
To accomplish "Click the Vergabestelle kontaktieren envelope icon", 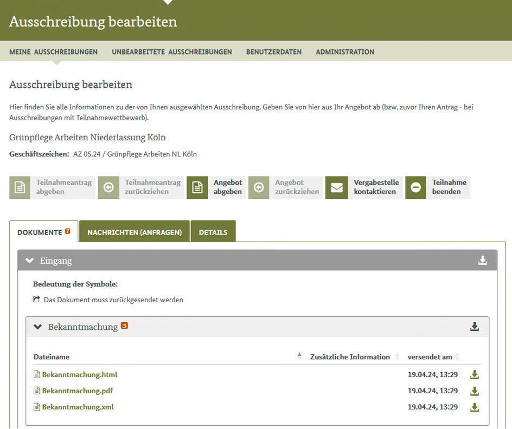I will pos(337,187).
